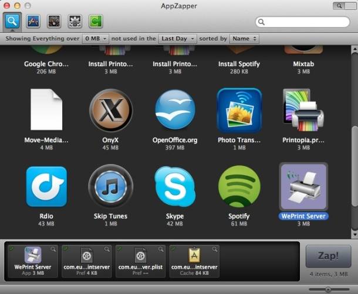Uncheck the Cache 84 KB file checkmark
Viewport: 358px width, 294px height.
[x=173, y=249]
